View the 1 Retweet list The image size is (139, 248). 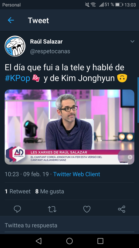click(18, 191)
